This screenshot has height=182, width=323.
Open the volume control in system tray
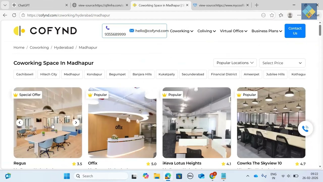coord(289,176)
